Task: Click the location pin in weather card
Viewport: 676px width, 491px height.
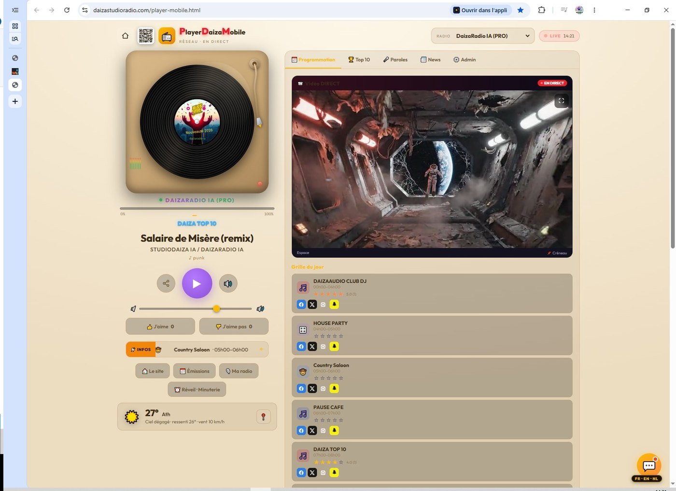Action: click(263, 417)
